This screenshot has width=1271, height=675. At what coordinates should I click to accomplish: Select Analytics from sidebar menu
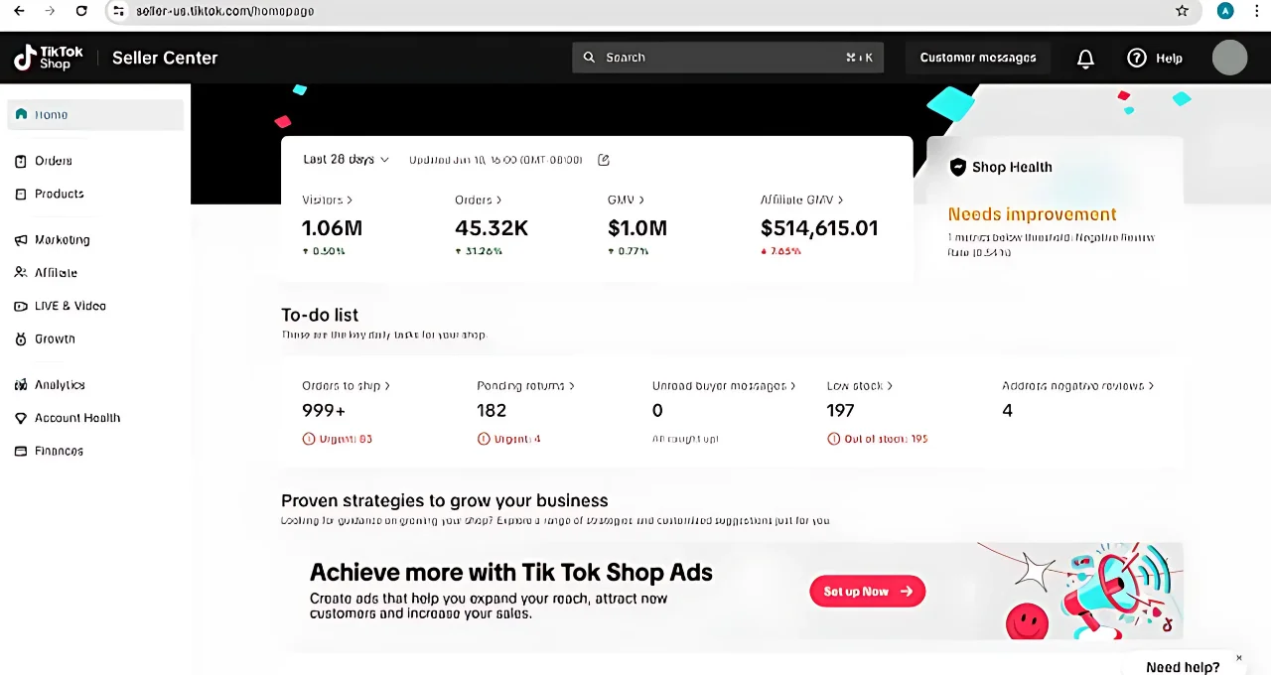coord(60,385)
